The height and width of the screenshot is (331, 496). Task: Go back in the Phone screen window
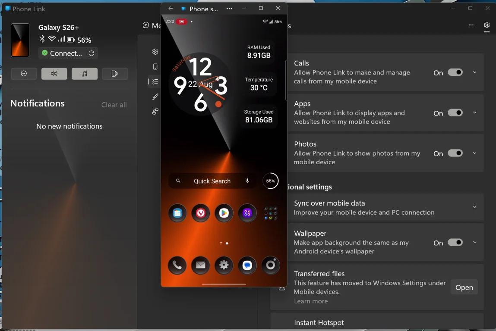coord(171,9)
